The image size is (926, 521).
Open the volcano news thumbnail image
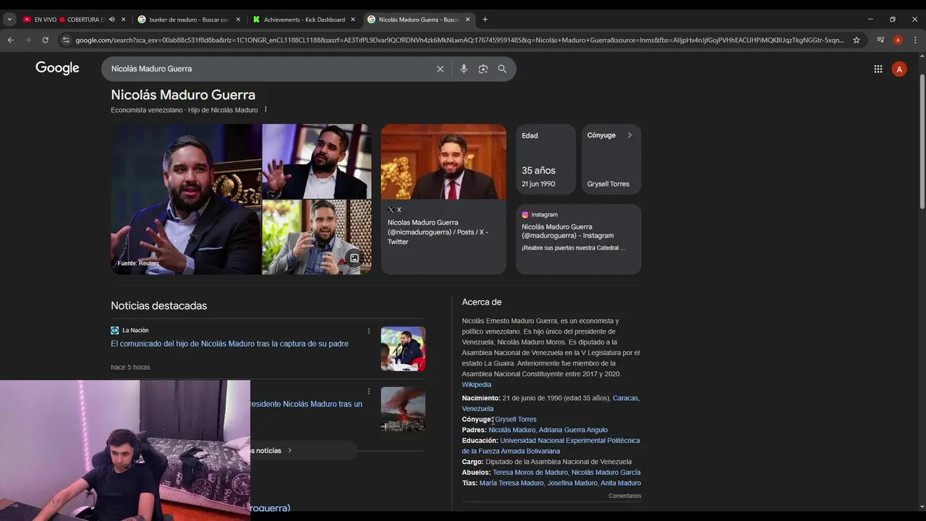click(403, 410)
